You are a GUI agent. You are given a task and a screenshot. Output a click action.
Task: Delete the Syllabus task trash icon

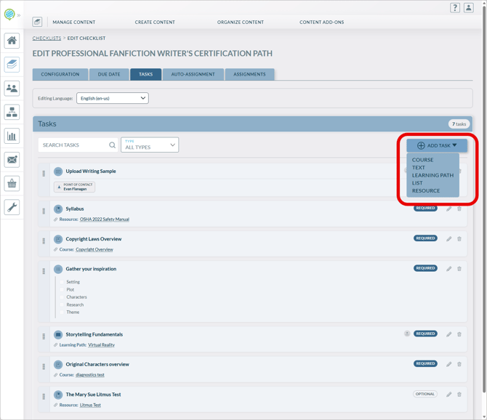coord(459,209)
